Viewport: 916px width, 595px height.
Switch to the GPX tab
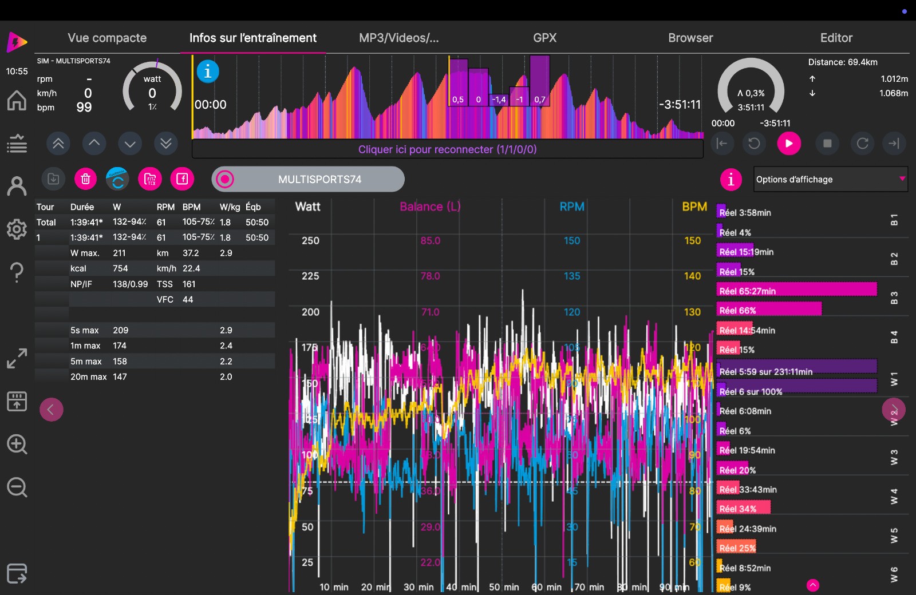pyautogui.click(x=544, y=38)
